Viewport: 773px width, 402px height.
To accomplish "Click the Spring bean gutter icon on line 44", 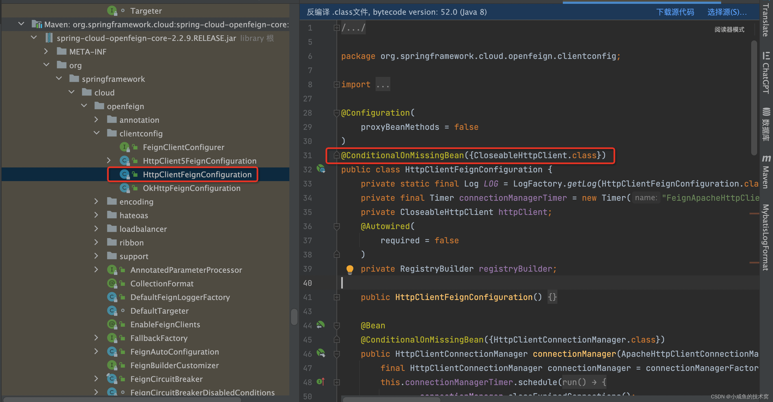I will (x=320, y=325).
